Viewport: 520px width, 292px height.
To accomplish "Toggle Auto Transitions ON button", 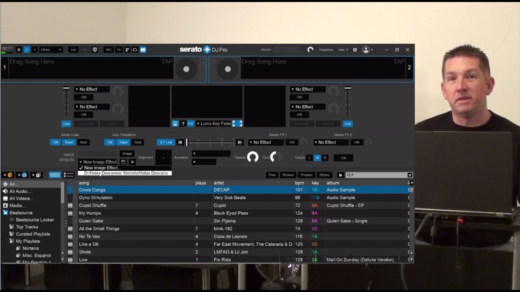I will coord(110,142).
